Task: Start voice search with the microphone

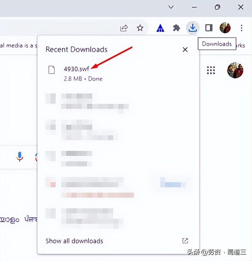Action: point(20,156)
